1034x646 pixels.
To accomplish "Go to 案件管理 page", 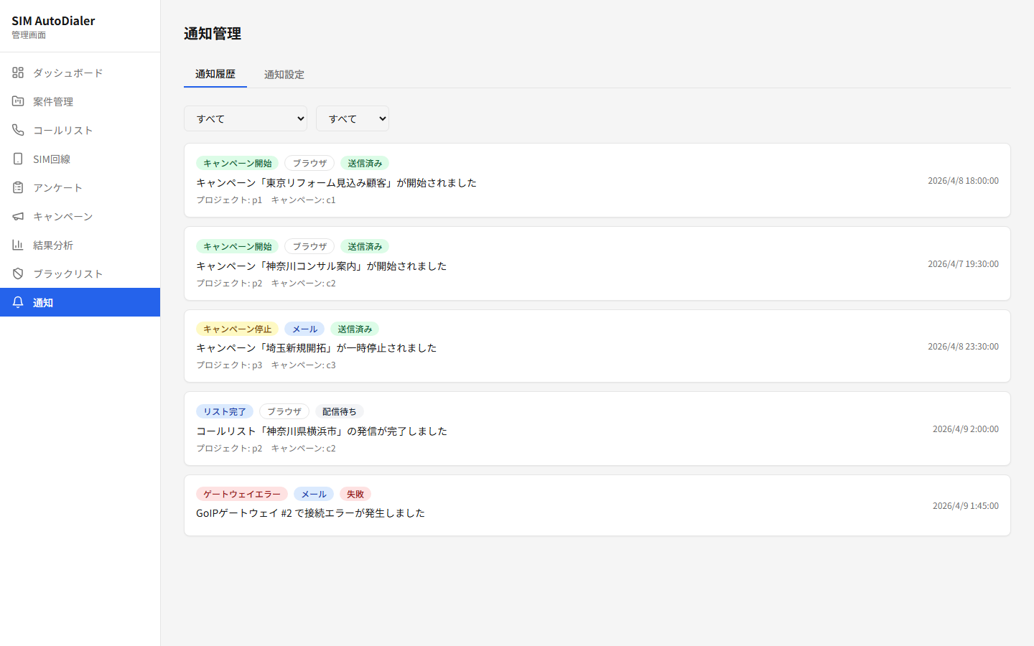I will pyautogui.click(x=80, y=101).
